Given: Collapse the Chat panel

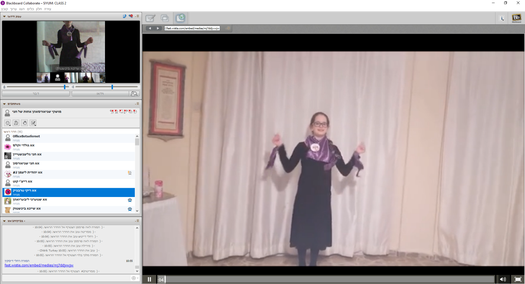Looking at the screenshot, I should tap(4, 221).
